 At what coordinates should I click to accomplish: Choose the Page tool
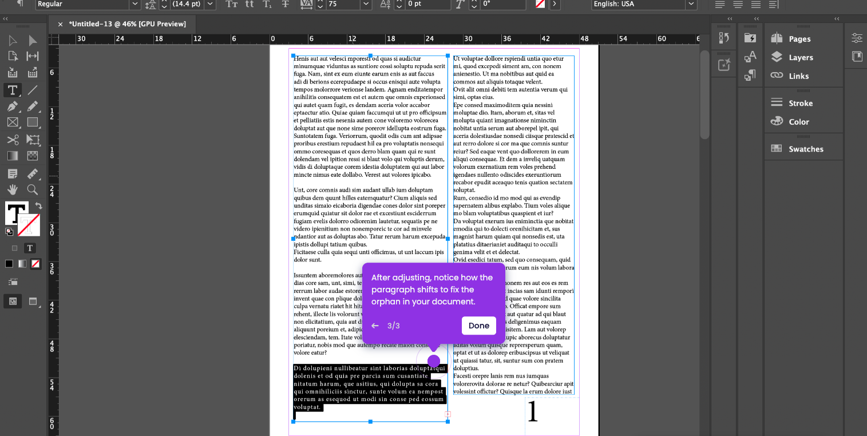point(13,56)
